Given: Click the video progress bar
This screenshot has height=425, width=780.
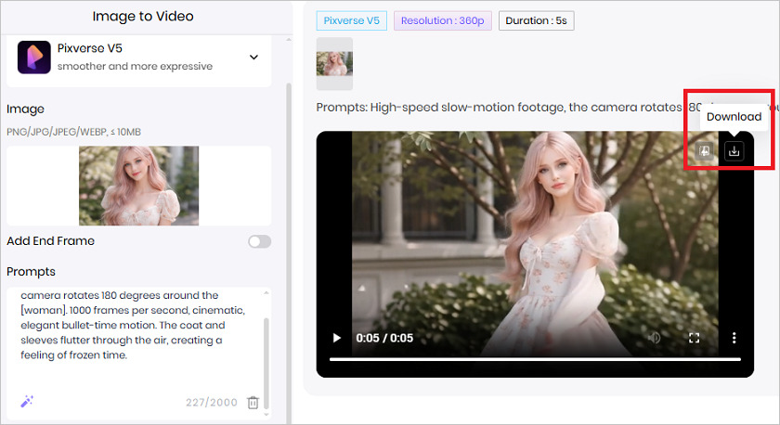Looking at the screenshot, I should [535, 359].
